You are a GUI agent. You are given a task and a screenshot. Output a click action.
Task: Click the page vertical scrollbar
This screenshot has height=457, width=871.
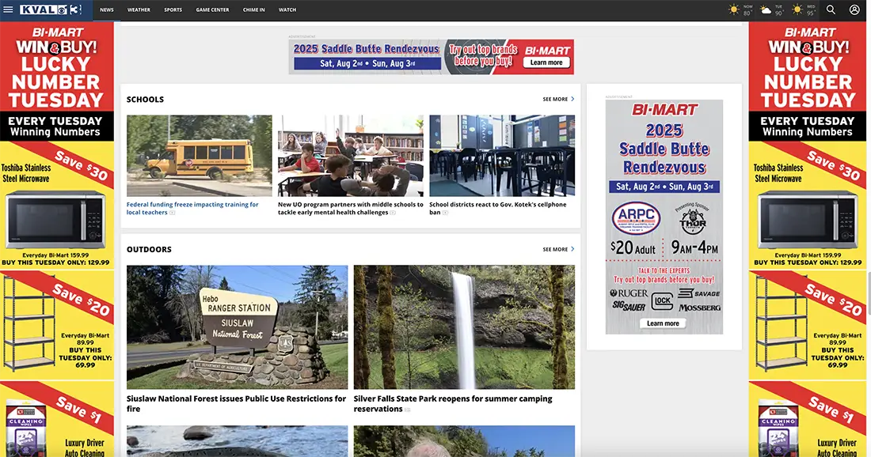coord(868,294)
